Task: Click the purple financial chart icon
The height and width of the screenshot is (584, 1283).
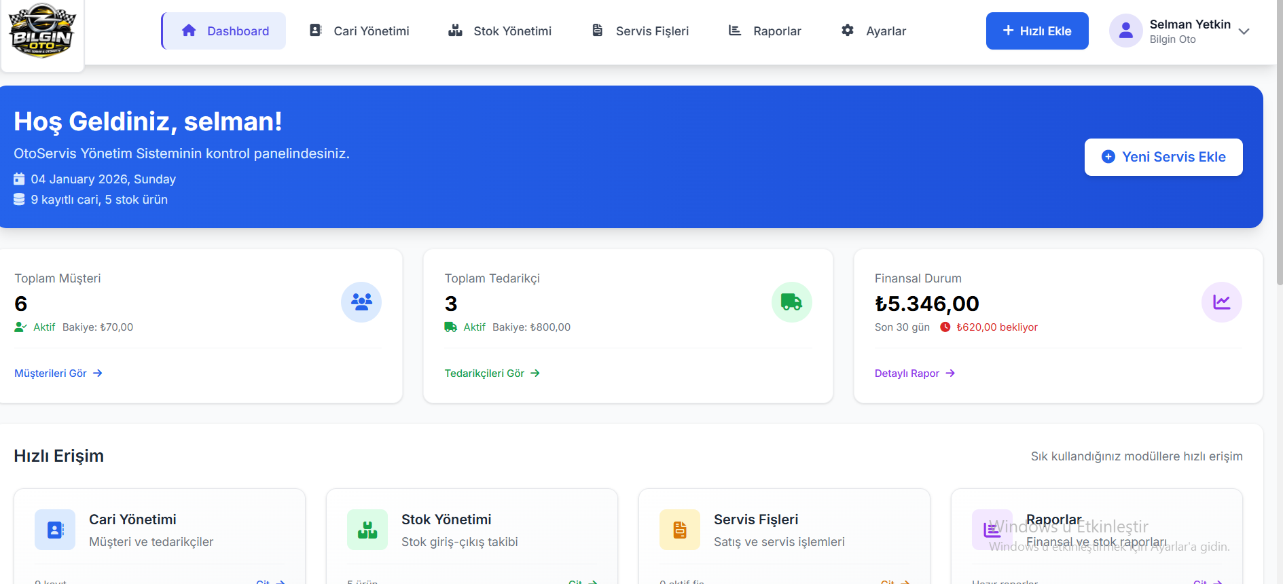Action: [x=1221, y=302]
